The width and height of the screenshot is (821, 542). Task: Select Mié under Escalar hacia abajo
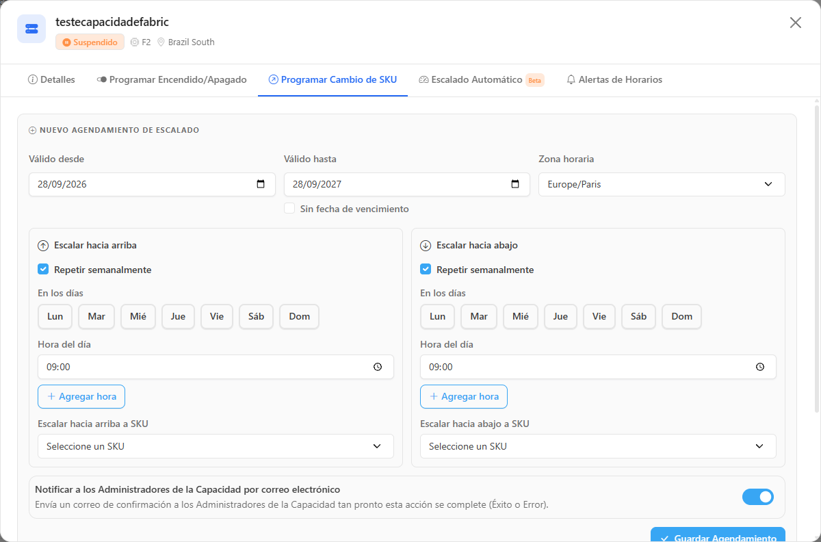pyautogui.click(x=521, y=316)
